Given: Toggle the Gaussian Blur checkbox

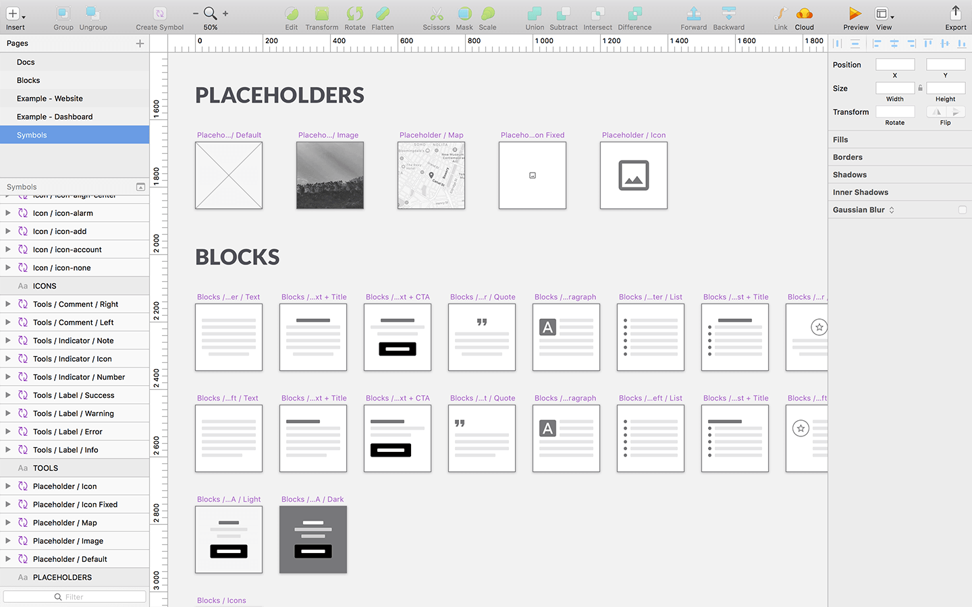Looking at the screenshot, I should coord(963,210).
